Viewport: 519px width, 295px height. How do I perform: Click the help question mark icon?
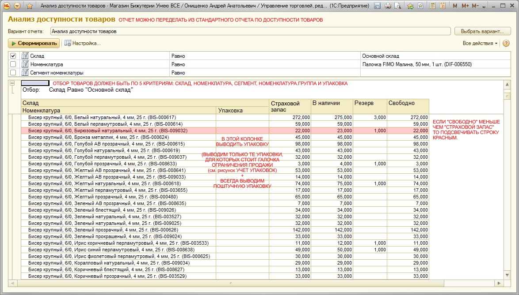506,43
